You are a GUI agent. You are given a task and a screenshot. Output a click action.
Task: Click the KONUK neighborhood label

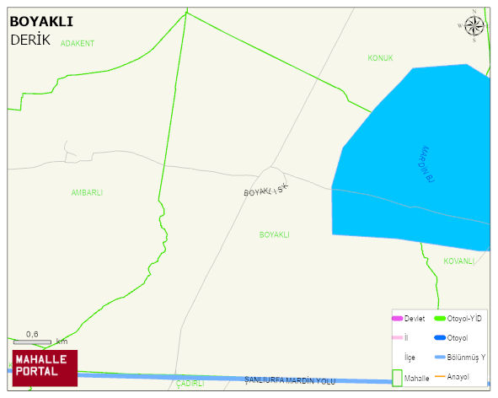point(380,58)
